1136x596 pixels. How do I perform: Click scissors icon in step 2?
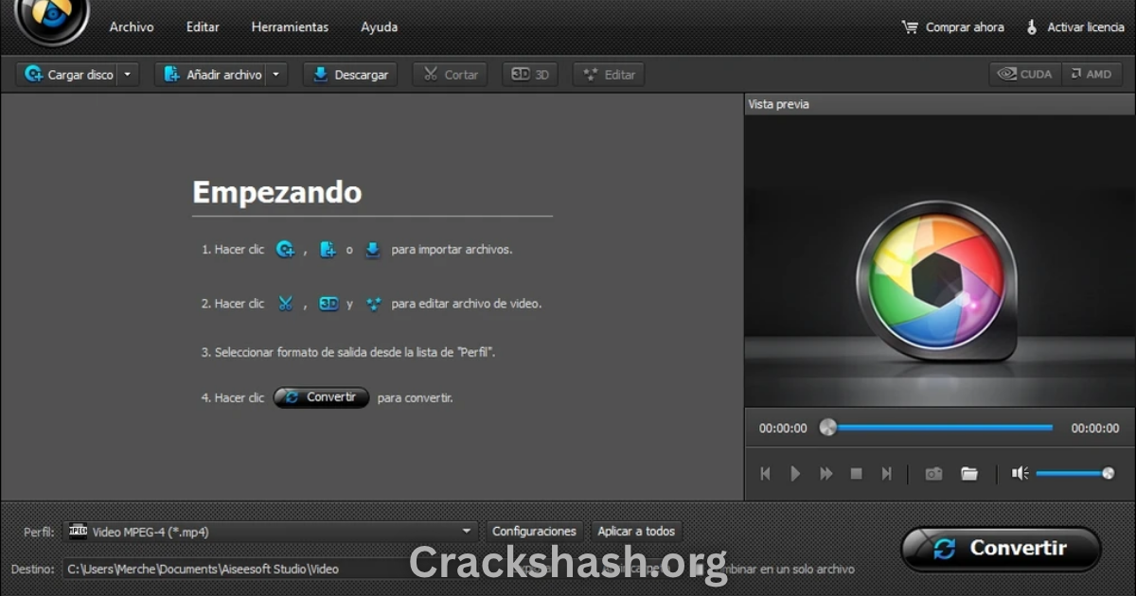click(285, 304)
